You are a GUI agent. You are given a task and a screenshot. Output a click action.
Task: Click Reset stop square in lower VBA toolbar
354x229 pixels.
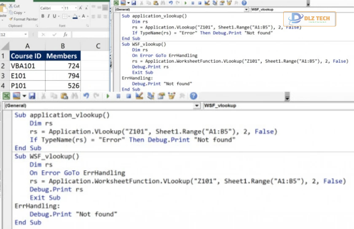click(x=129, y=96)
